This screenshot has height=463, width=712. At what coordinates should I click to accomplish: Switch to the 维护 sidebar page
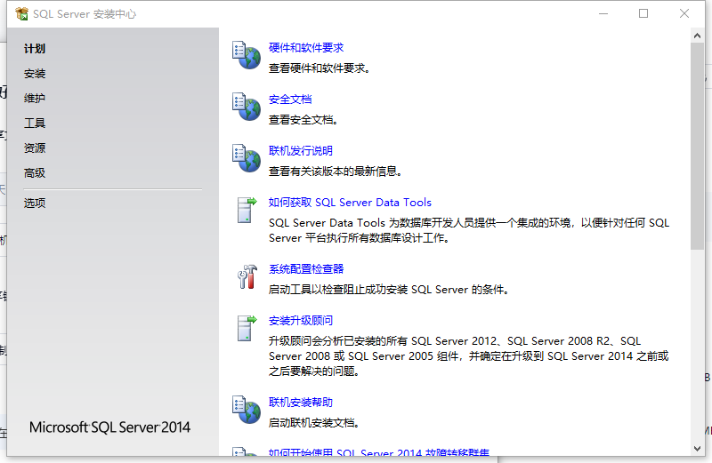click(35, 98)
